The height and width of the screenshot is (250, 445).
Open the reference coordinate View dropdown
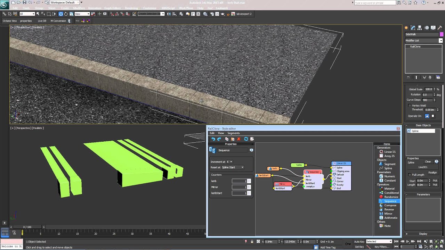[x=82, y=14]
